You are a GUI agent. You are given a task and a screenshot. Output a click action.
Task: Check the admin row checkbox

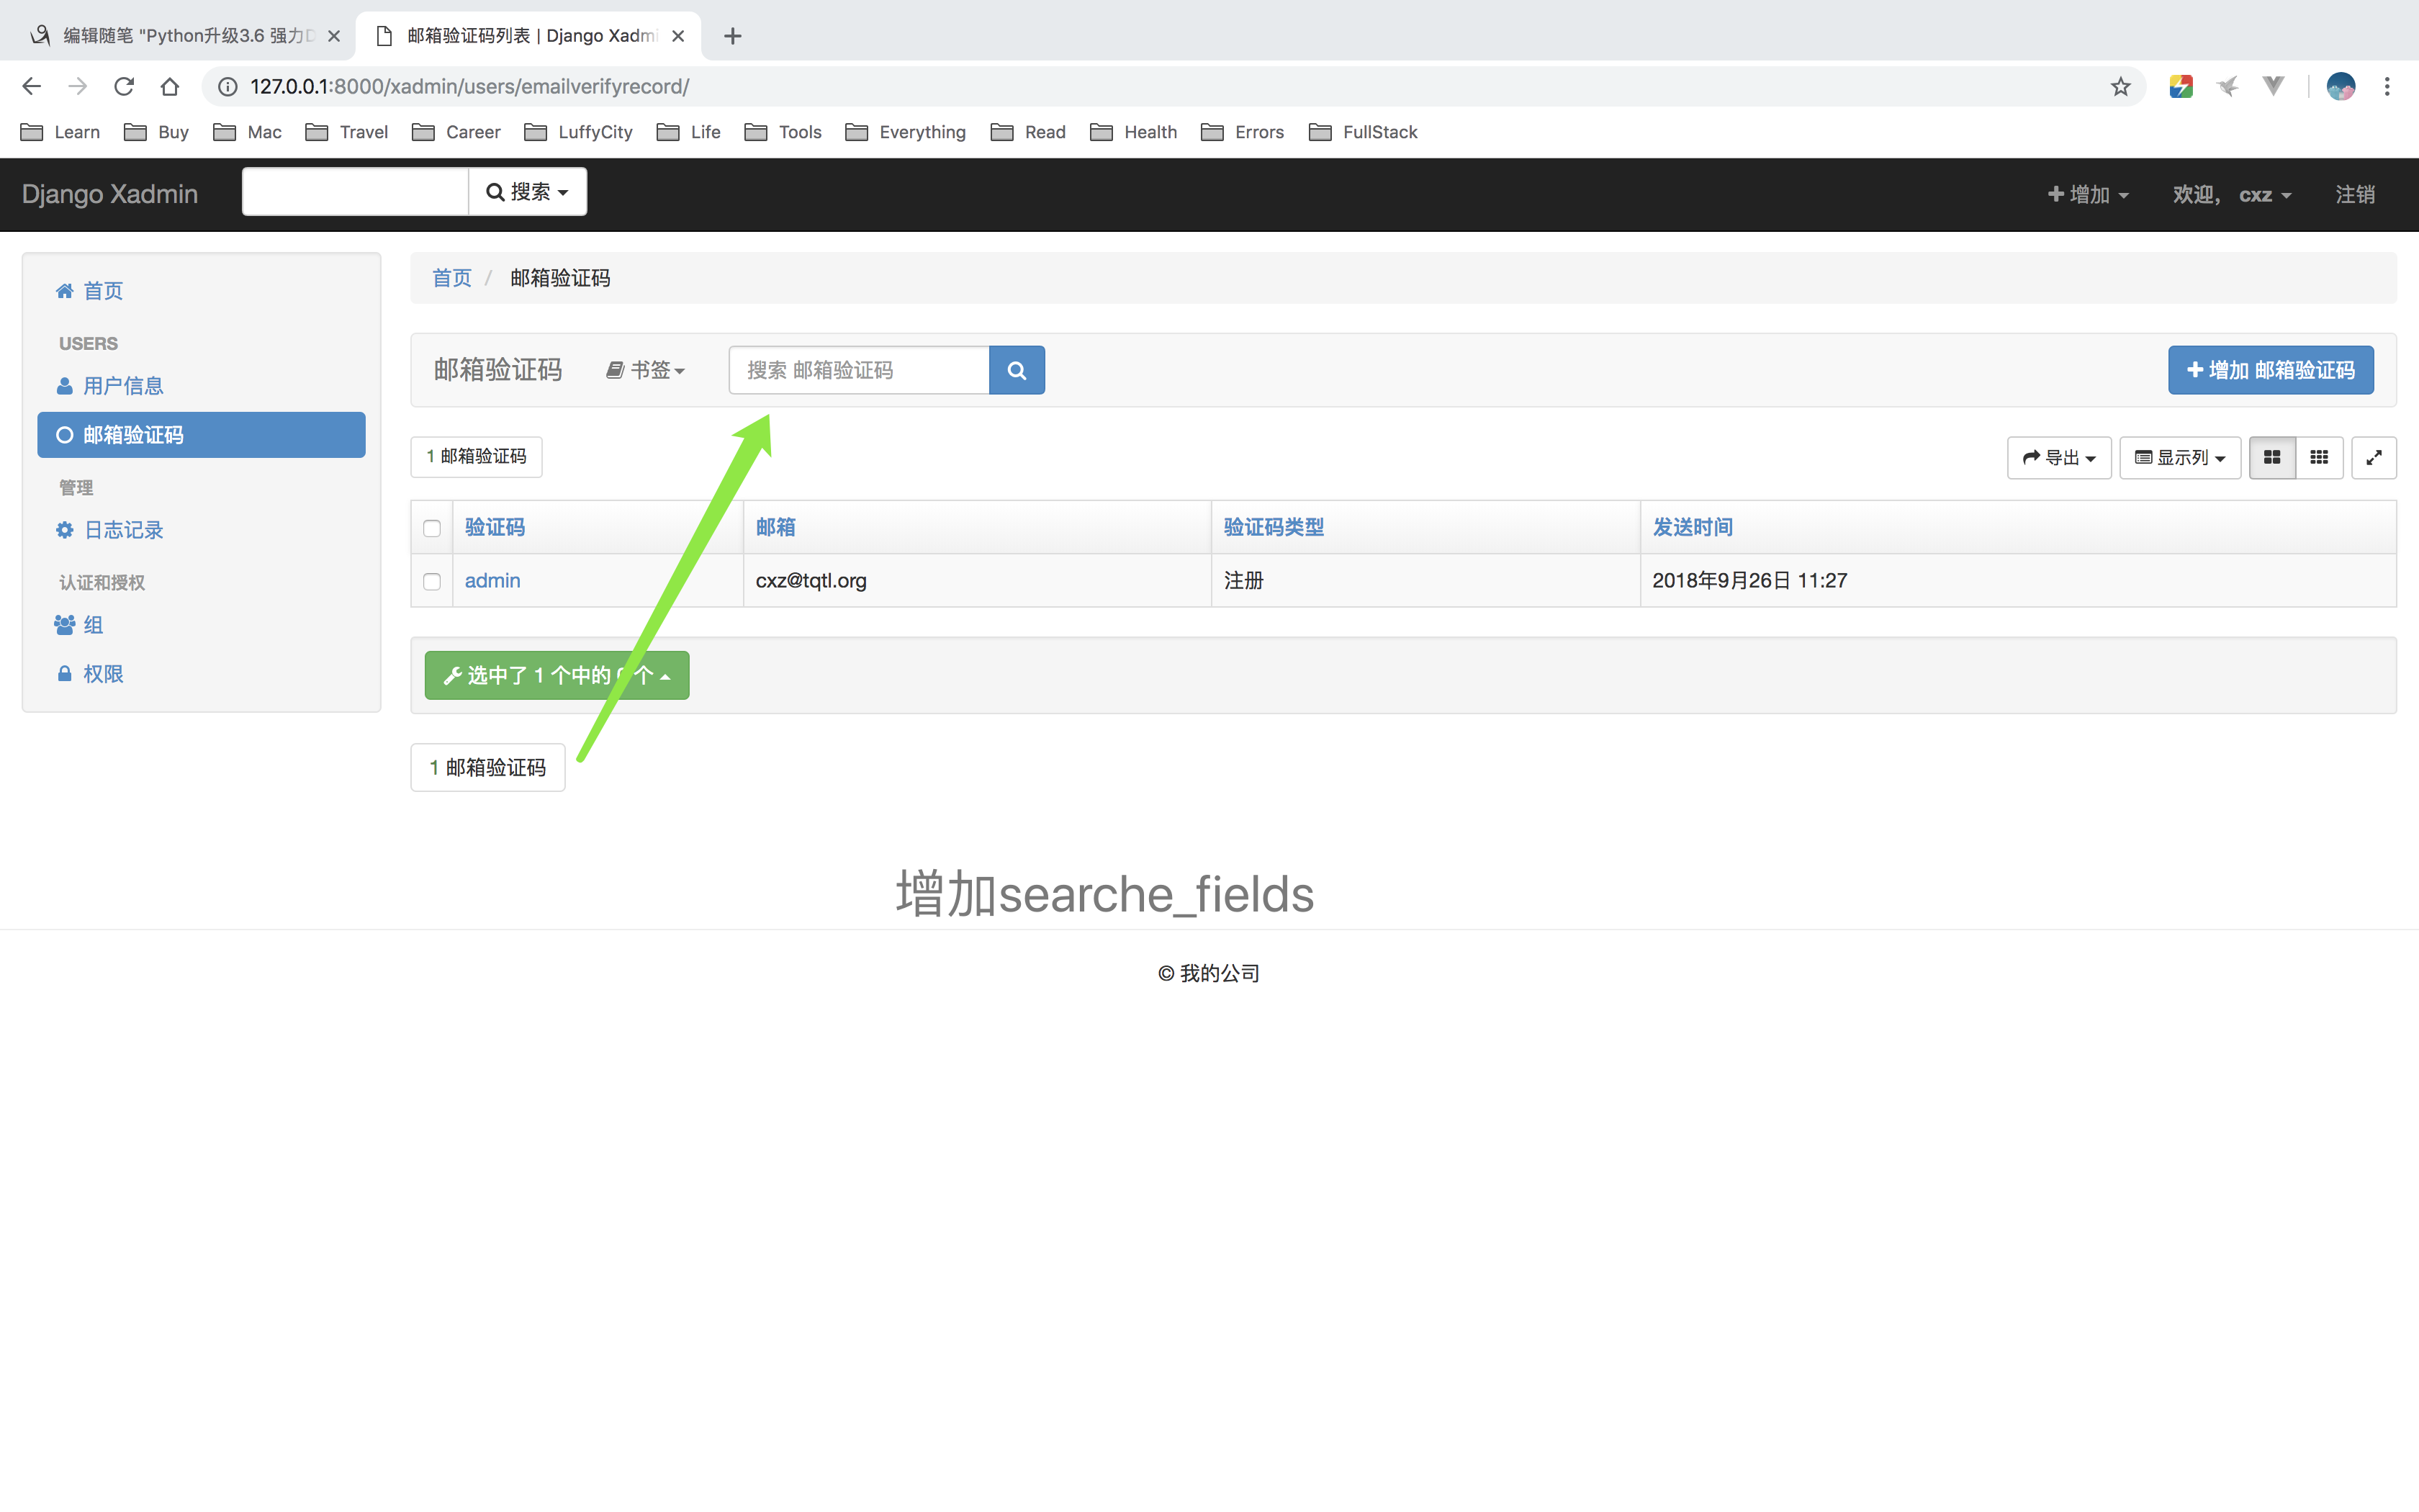point(432,581)
